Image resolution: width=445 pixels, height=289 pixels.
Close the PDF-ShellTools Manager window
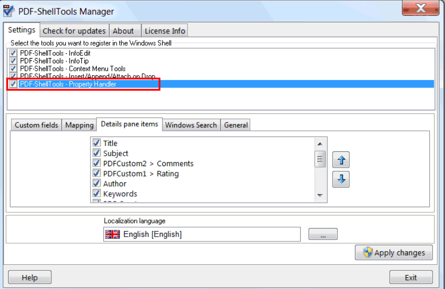click(x=421, y=8)
